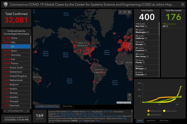
Task: Toggle Total Recovered series in chart legend
Action: pos(154,115)
